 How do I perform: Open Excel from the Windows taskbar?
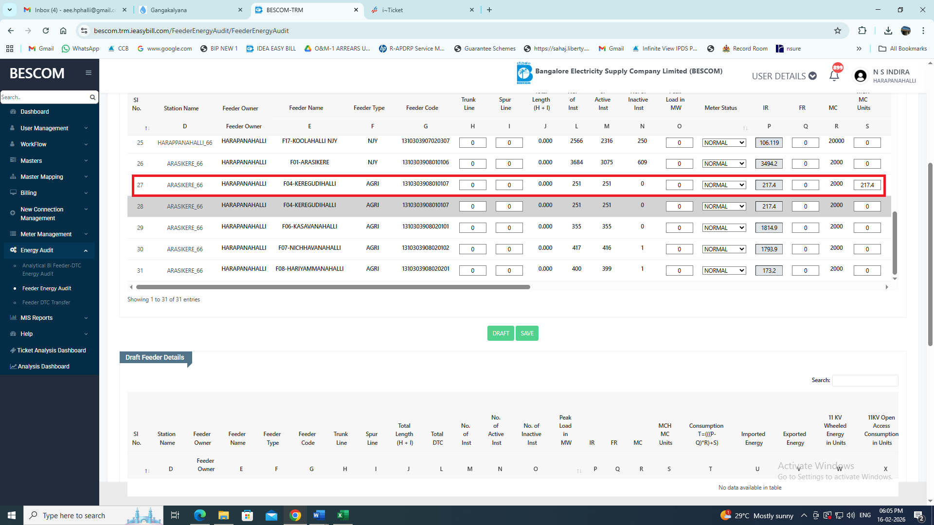[x=342, y=515]
